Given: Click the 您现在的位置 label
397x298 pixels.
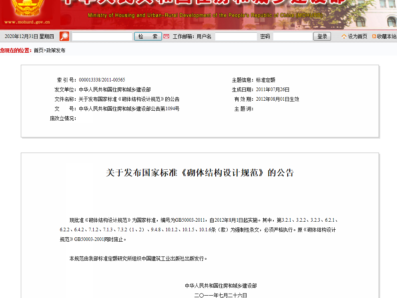Looking at the screenshot, I should [16, 51].
